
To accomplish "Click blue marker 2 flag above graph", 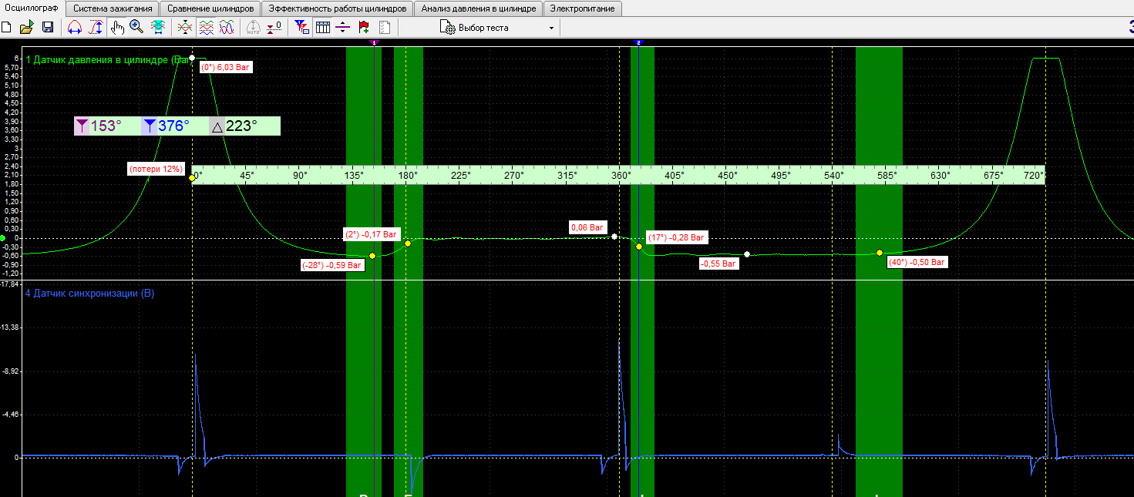I will 638,43.
